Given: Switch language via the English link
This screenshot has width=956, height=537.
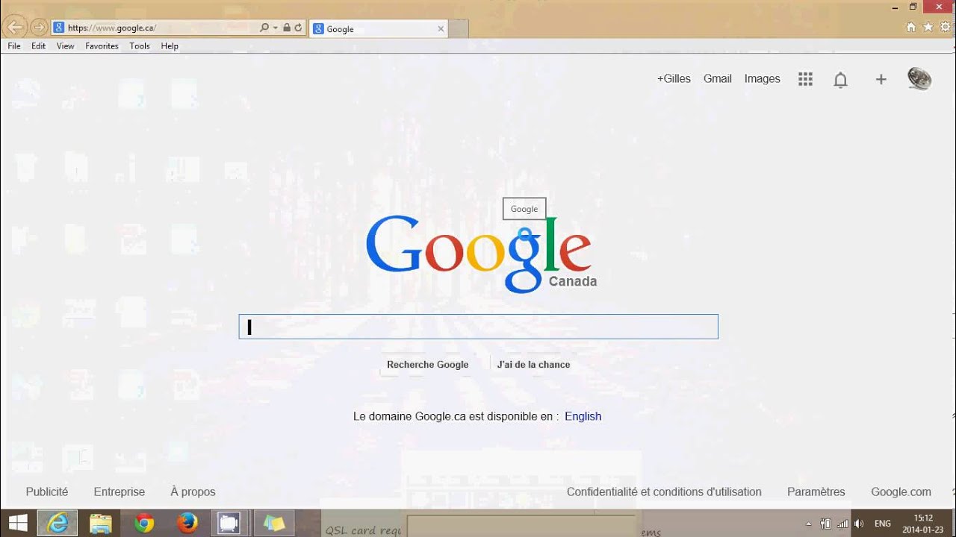Looking at the screenshot, I should click(x=583, y=416).
